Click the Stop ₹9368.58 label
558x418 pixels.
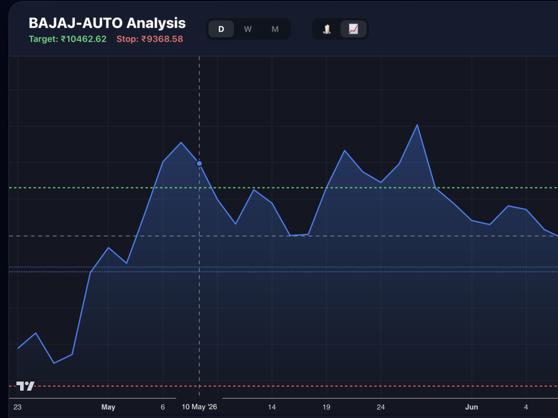tap(150, 39)
